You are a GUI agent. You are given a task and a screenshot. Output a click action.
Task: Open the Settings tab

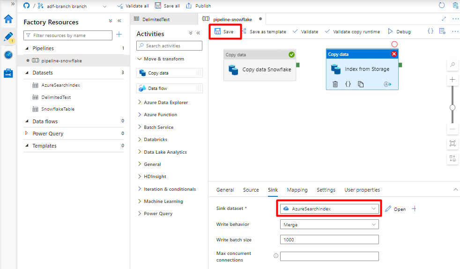tap(326, 190)
